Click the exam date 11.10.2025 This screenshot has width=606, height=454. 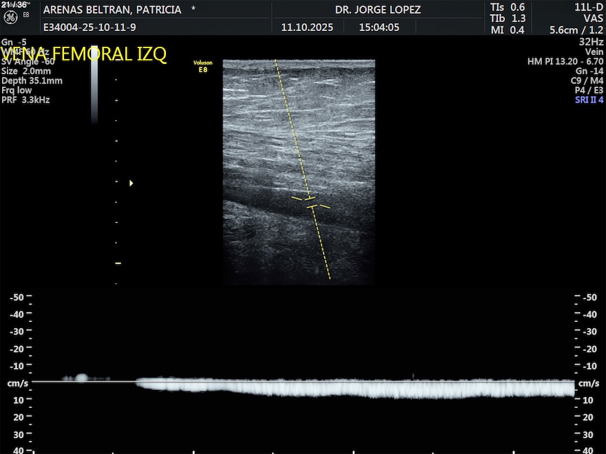[307, 28]
